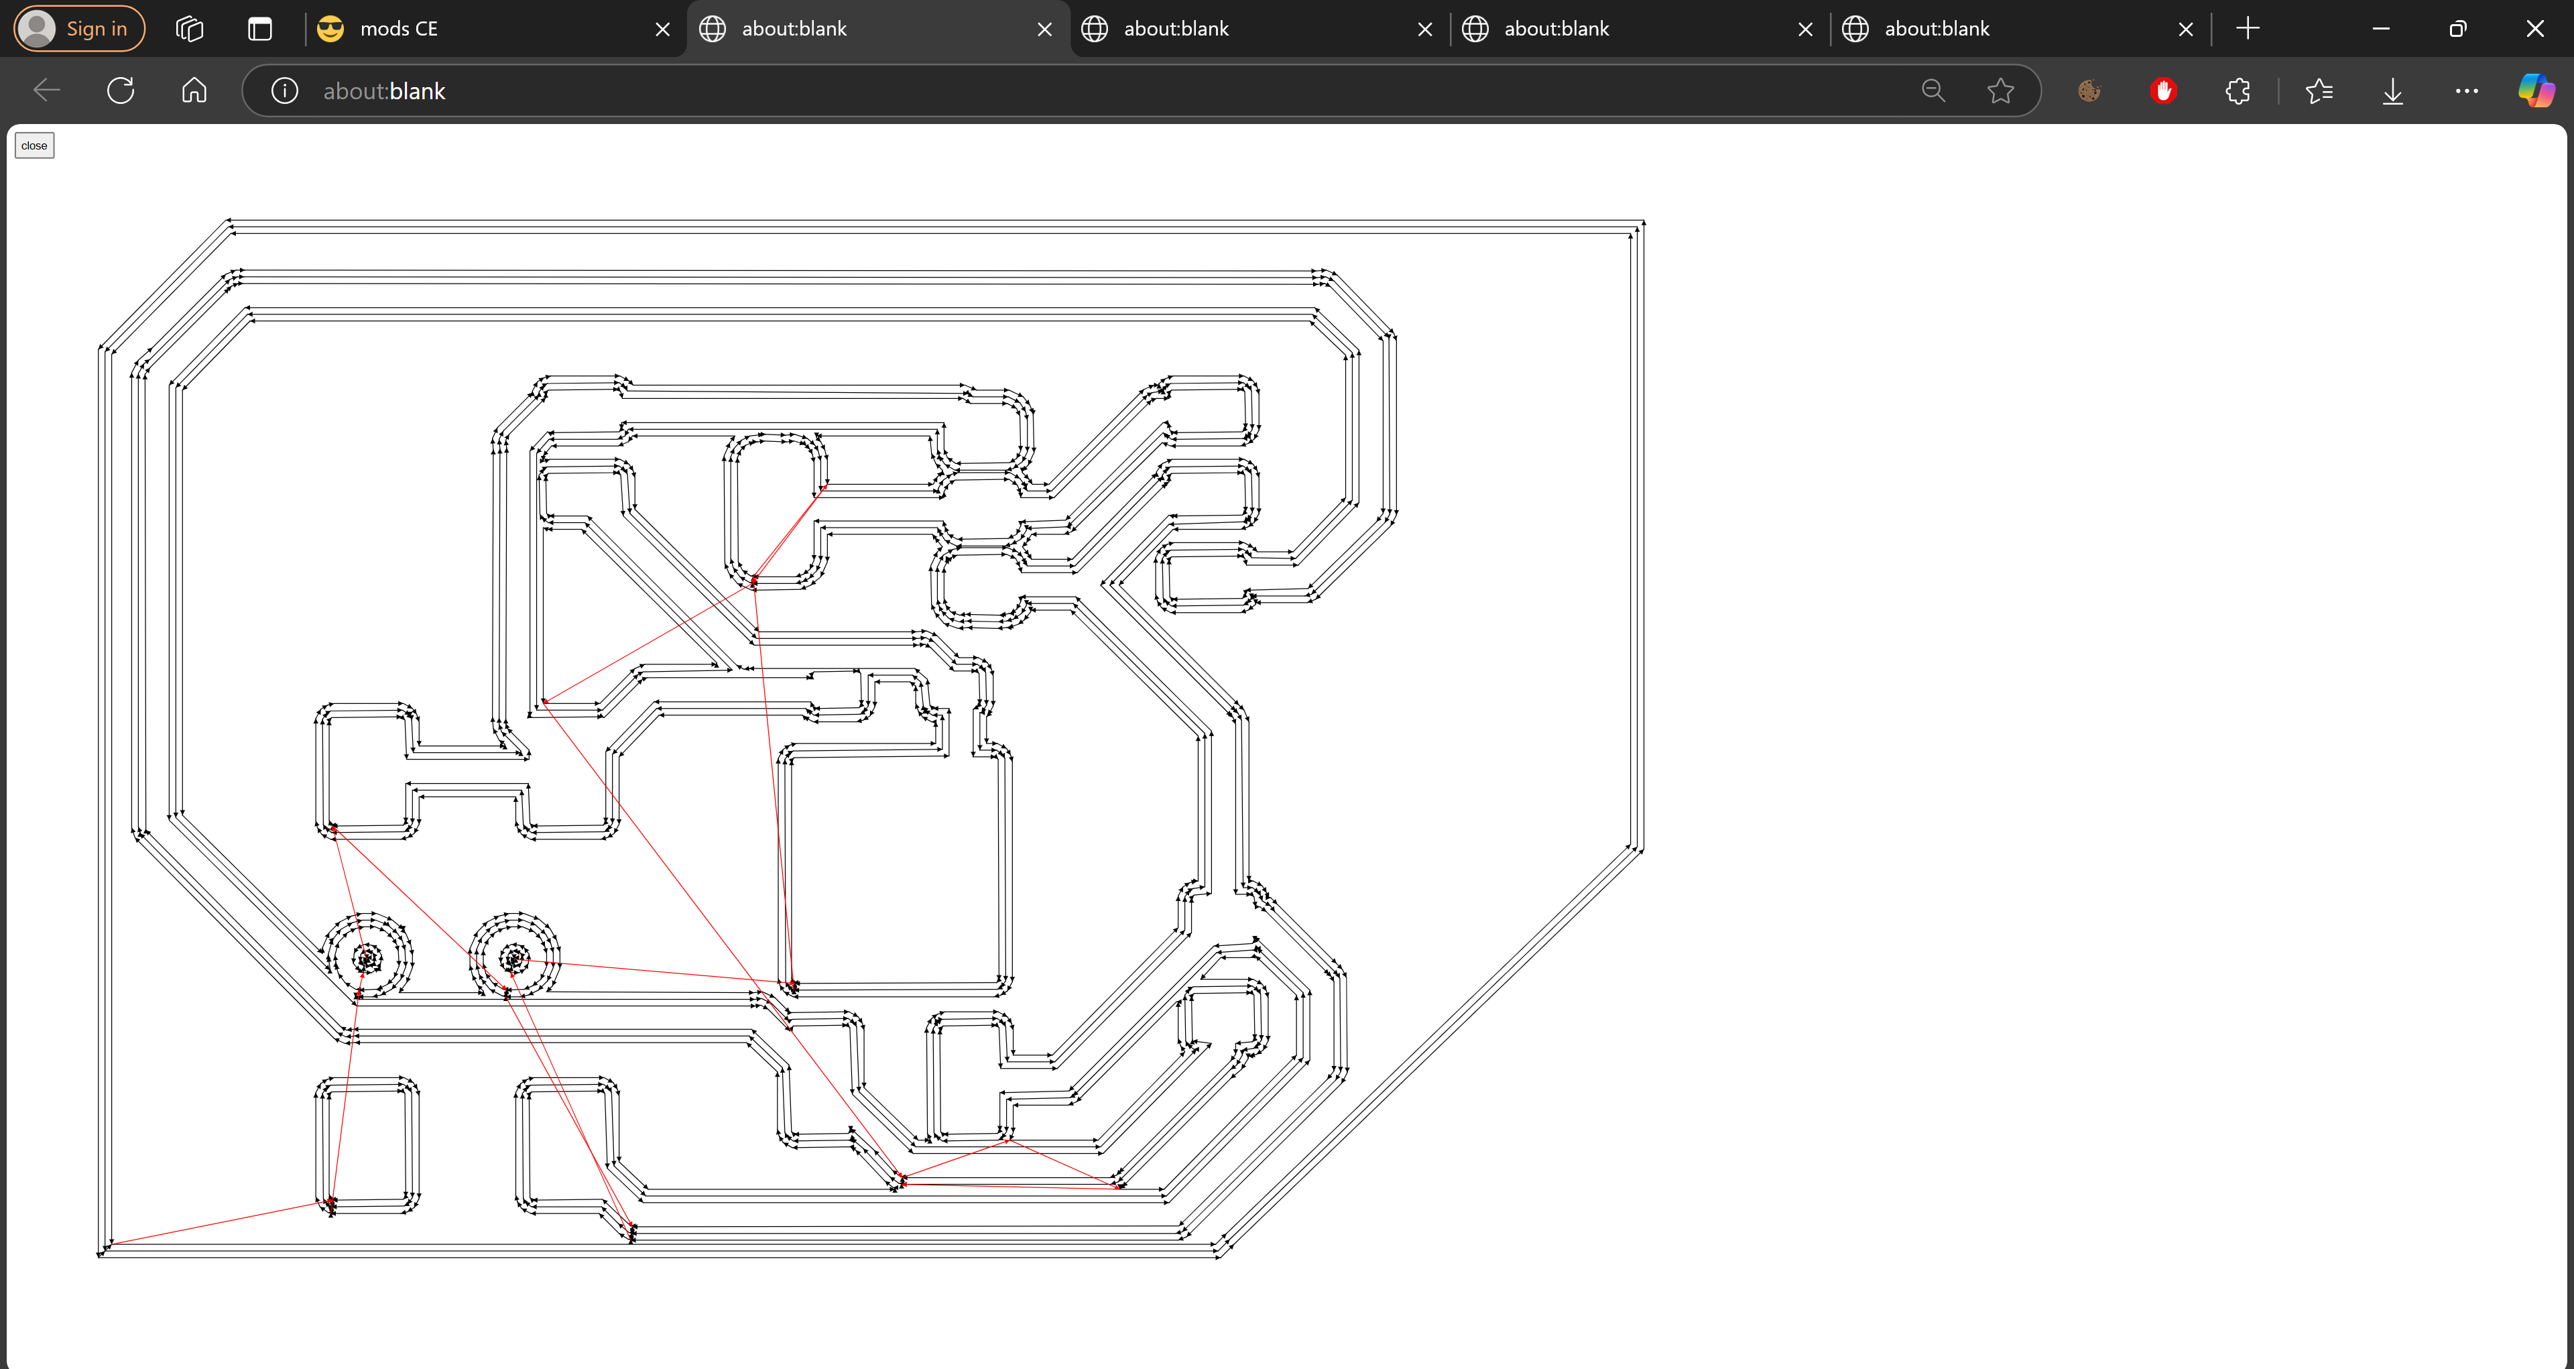This screenshot has width=2574, height=1369.
Task: Open the tab actions menu icon
Action: [x=260, y=29]
